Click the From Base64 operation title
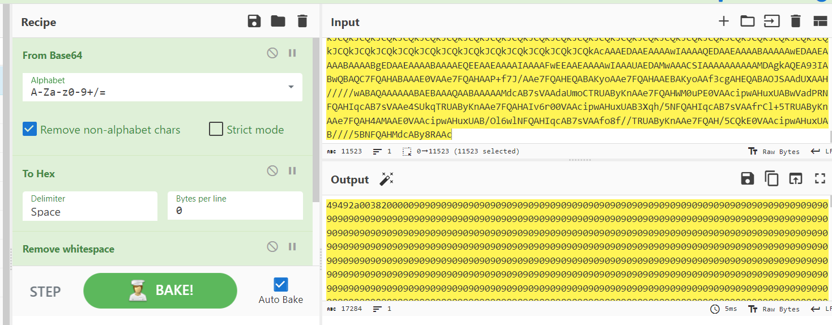The image size is (832, 325). pos(52,55)
